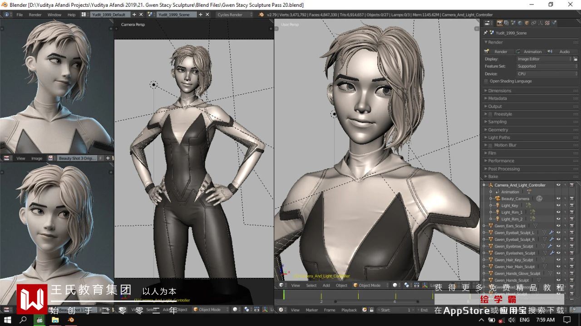Toggle transform manipulator icon in right 3D view

425,285
